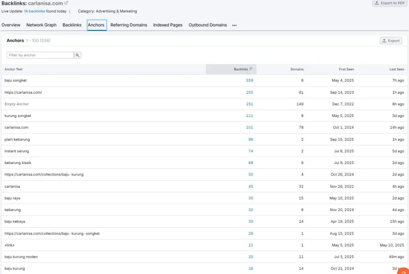Go to the Backlinks tab
This screenshot has height=274, width=409.
click(72, 25)
